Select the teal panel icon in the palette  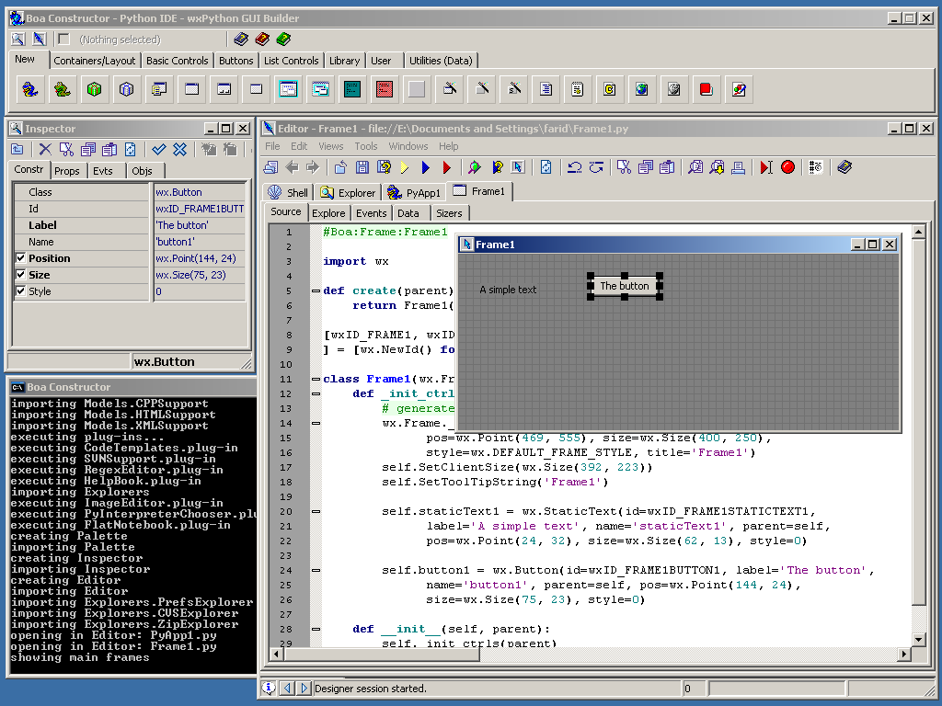tap(352, 89)
